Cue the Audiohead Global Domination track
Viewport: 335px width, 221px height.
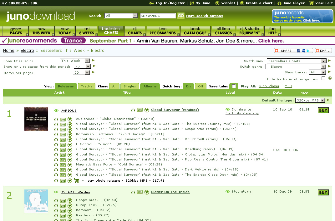tap(63, 119)
